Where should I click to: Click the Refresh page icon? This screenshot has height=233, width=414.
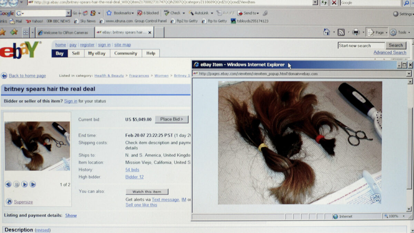[x=324, y=3]
